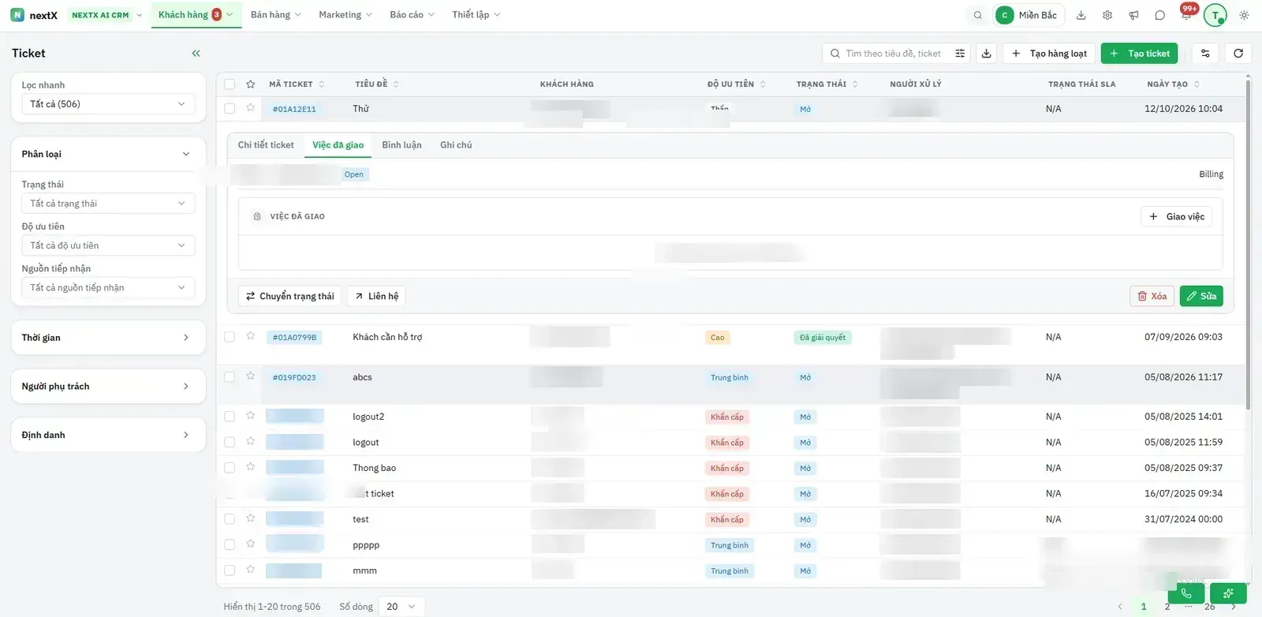Collapse the Ticket filter sidebar
This screenshot has height=617, width=1262.
click(x=196, y=54)
